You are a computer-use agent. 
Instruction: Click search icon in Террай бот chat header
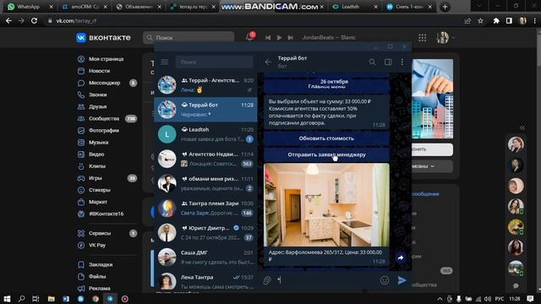click(x=372, y=62)
